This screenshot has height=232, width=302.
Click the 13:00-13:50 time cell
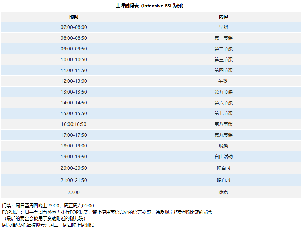pos(74,92)
